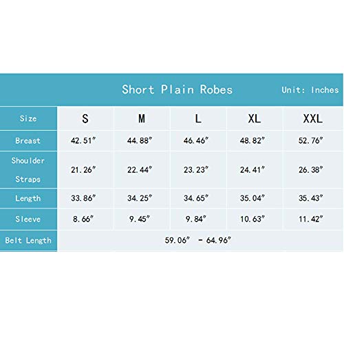Screen dimensions: 344x344
Task: Click the Belt Length row label
Action: [28, 240]
